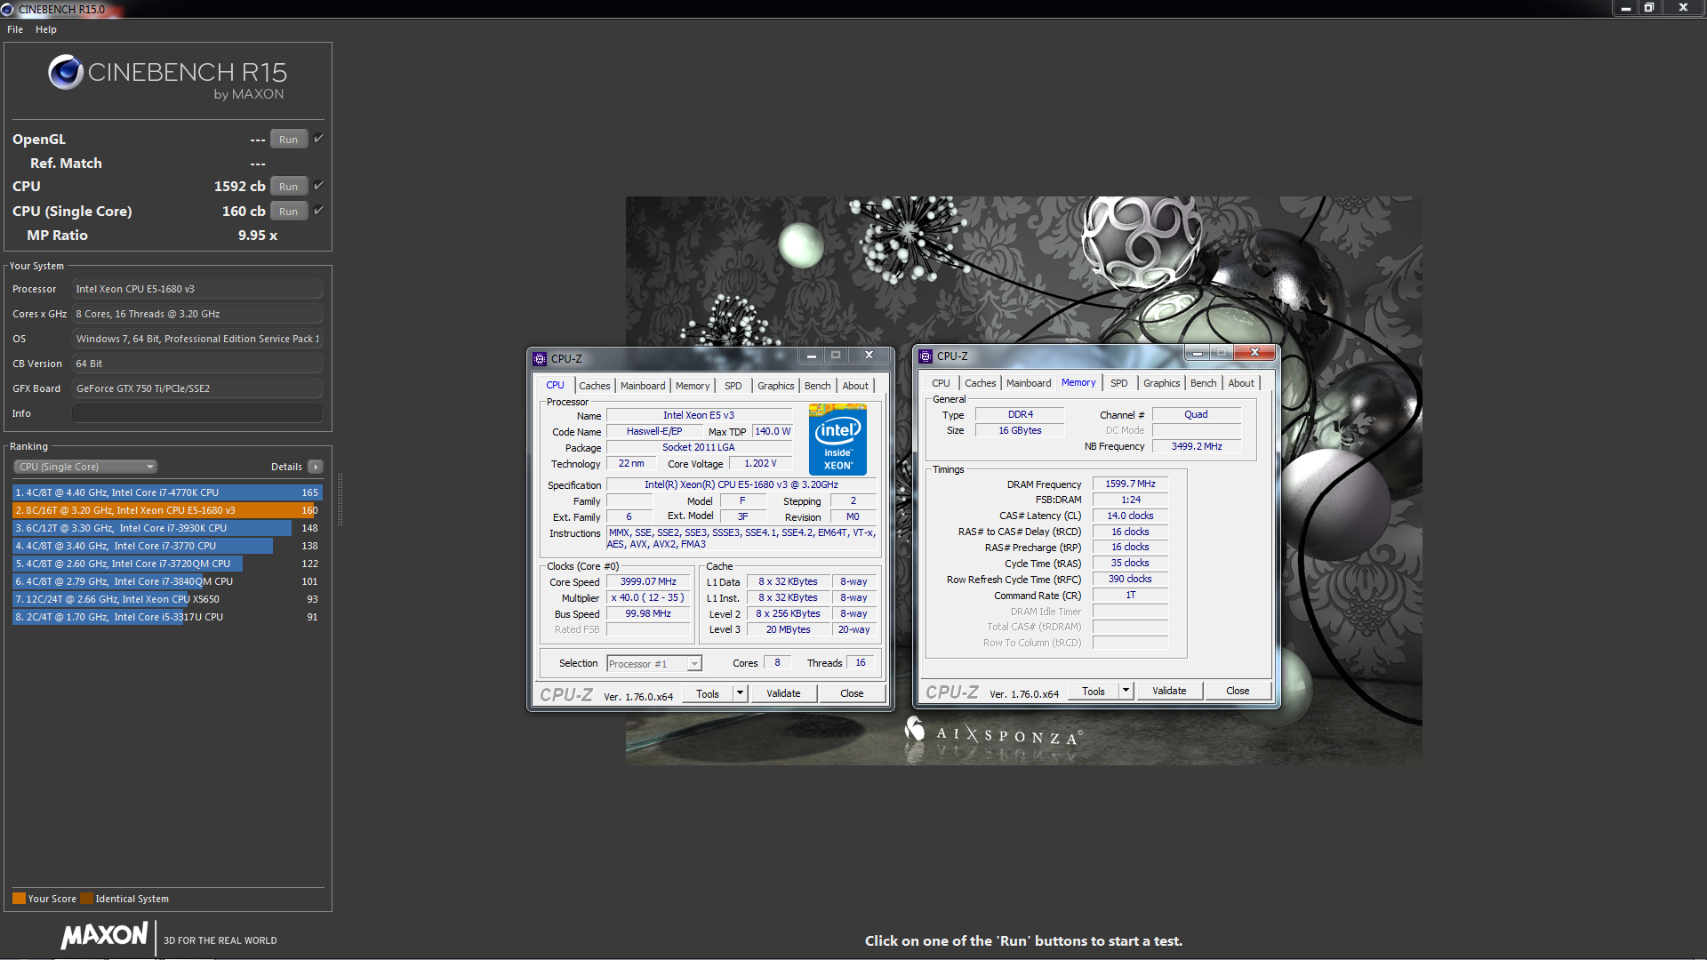
Task: Open the File menu in Cinebench
Action: pos(14,29)
